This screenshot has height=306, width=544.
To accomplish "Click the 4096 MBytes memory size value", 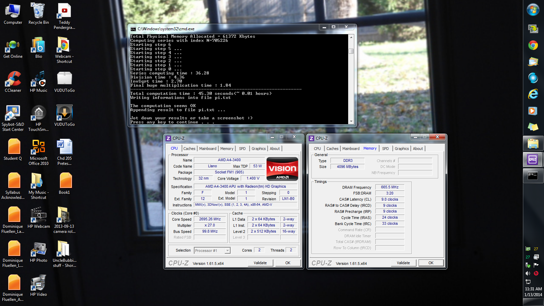I will [x=347, y=167].
